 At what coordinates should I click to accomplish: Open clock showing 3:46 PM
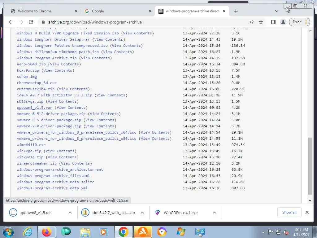point(301,232)
